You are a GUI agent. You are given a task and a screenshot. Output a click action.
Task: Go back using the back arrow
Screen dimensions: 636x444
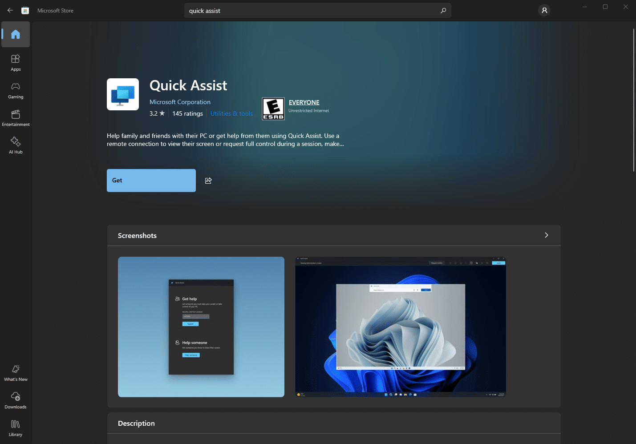point(10,10)
